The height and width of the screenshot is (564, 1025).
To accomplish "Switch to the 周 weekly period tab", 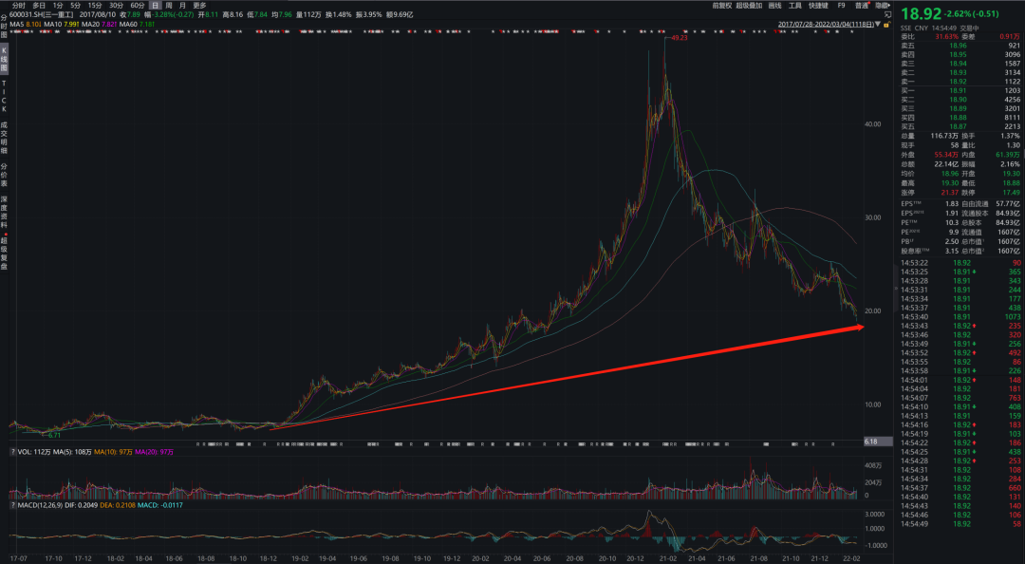I will (169, 5).
